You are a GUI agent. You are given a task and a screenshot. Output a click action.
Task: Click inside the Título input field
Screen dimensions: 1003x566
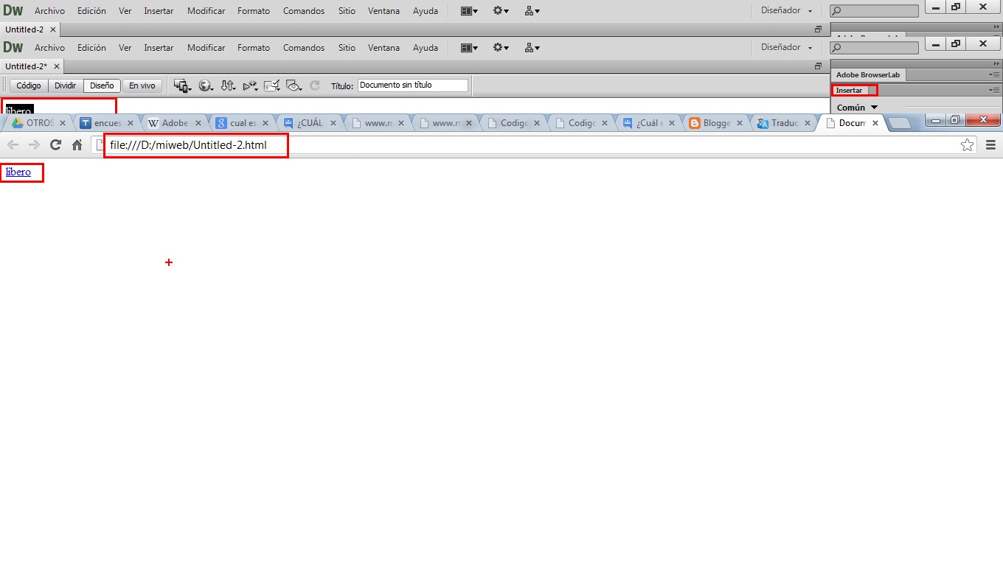pos(413,85)
